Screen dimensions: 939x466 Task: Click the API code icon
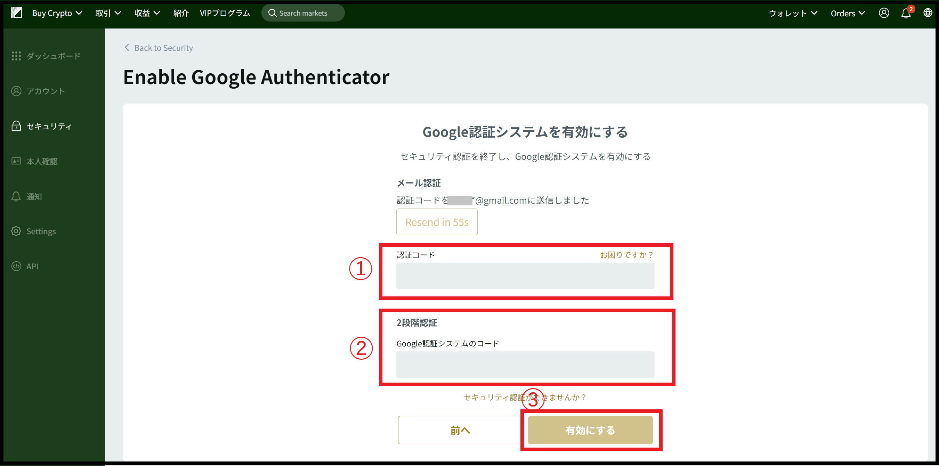tap(16, 266)
